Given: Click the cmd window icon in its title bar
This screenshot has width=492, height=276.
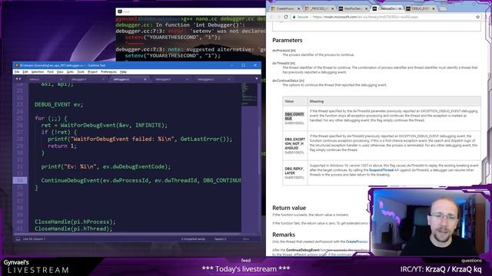Looking at the screenshot, I should coord(120,11).
